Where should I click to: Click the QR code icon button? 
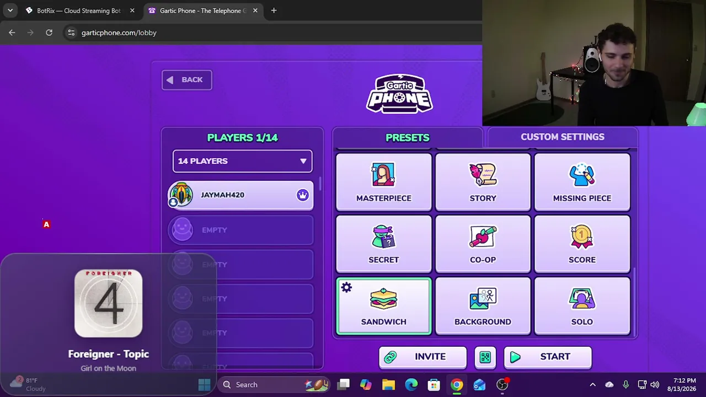[x=485, y=357]
